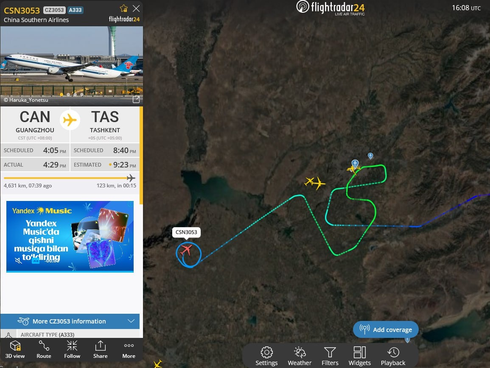Click the Add coverage button
This screenshot has height=368, width=490.
386,329
